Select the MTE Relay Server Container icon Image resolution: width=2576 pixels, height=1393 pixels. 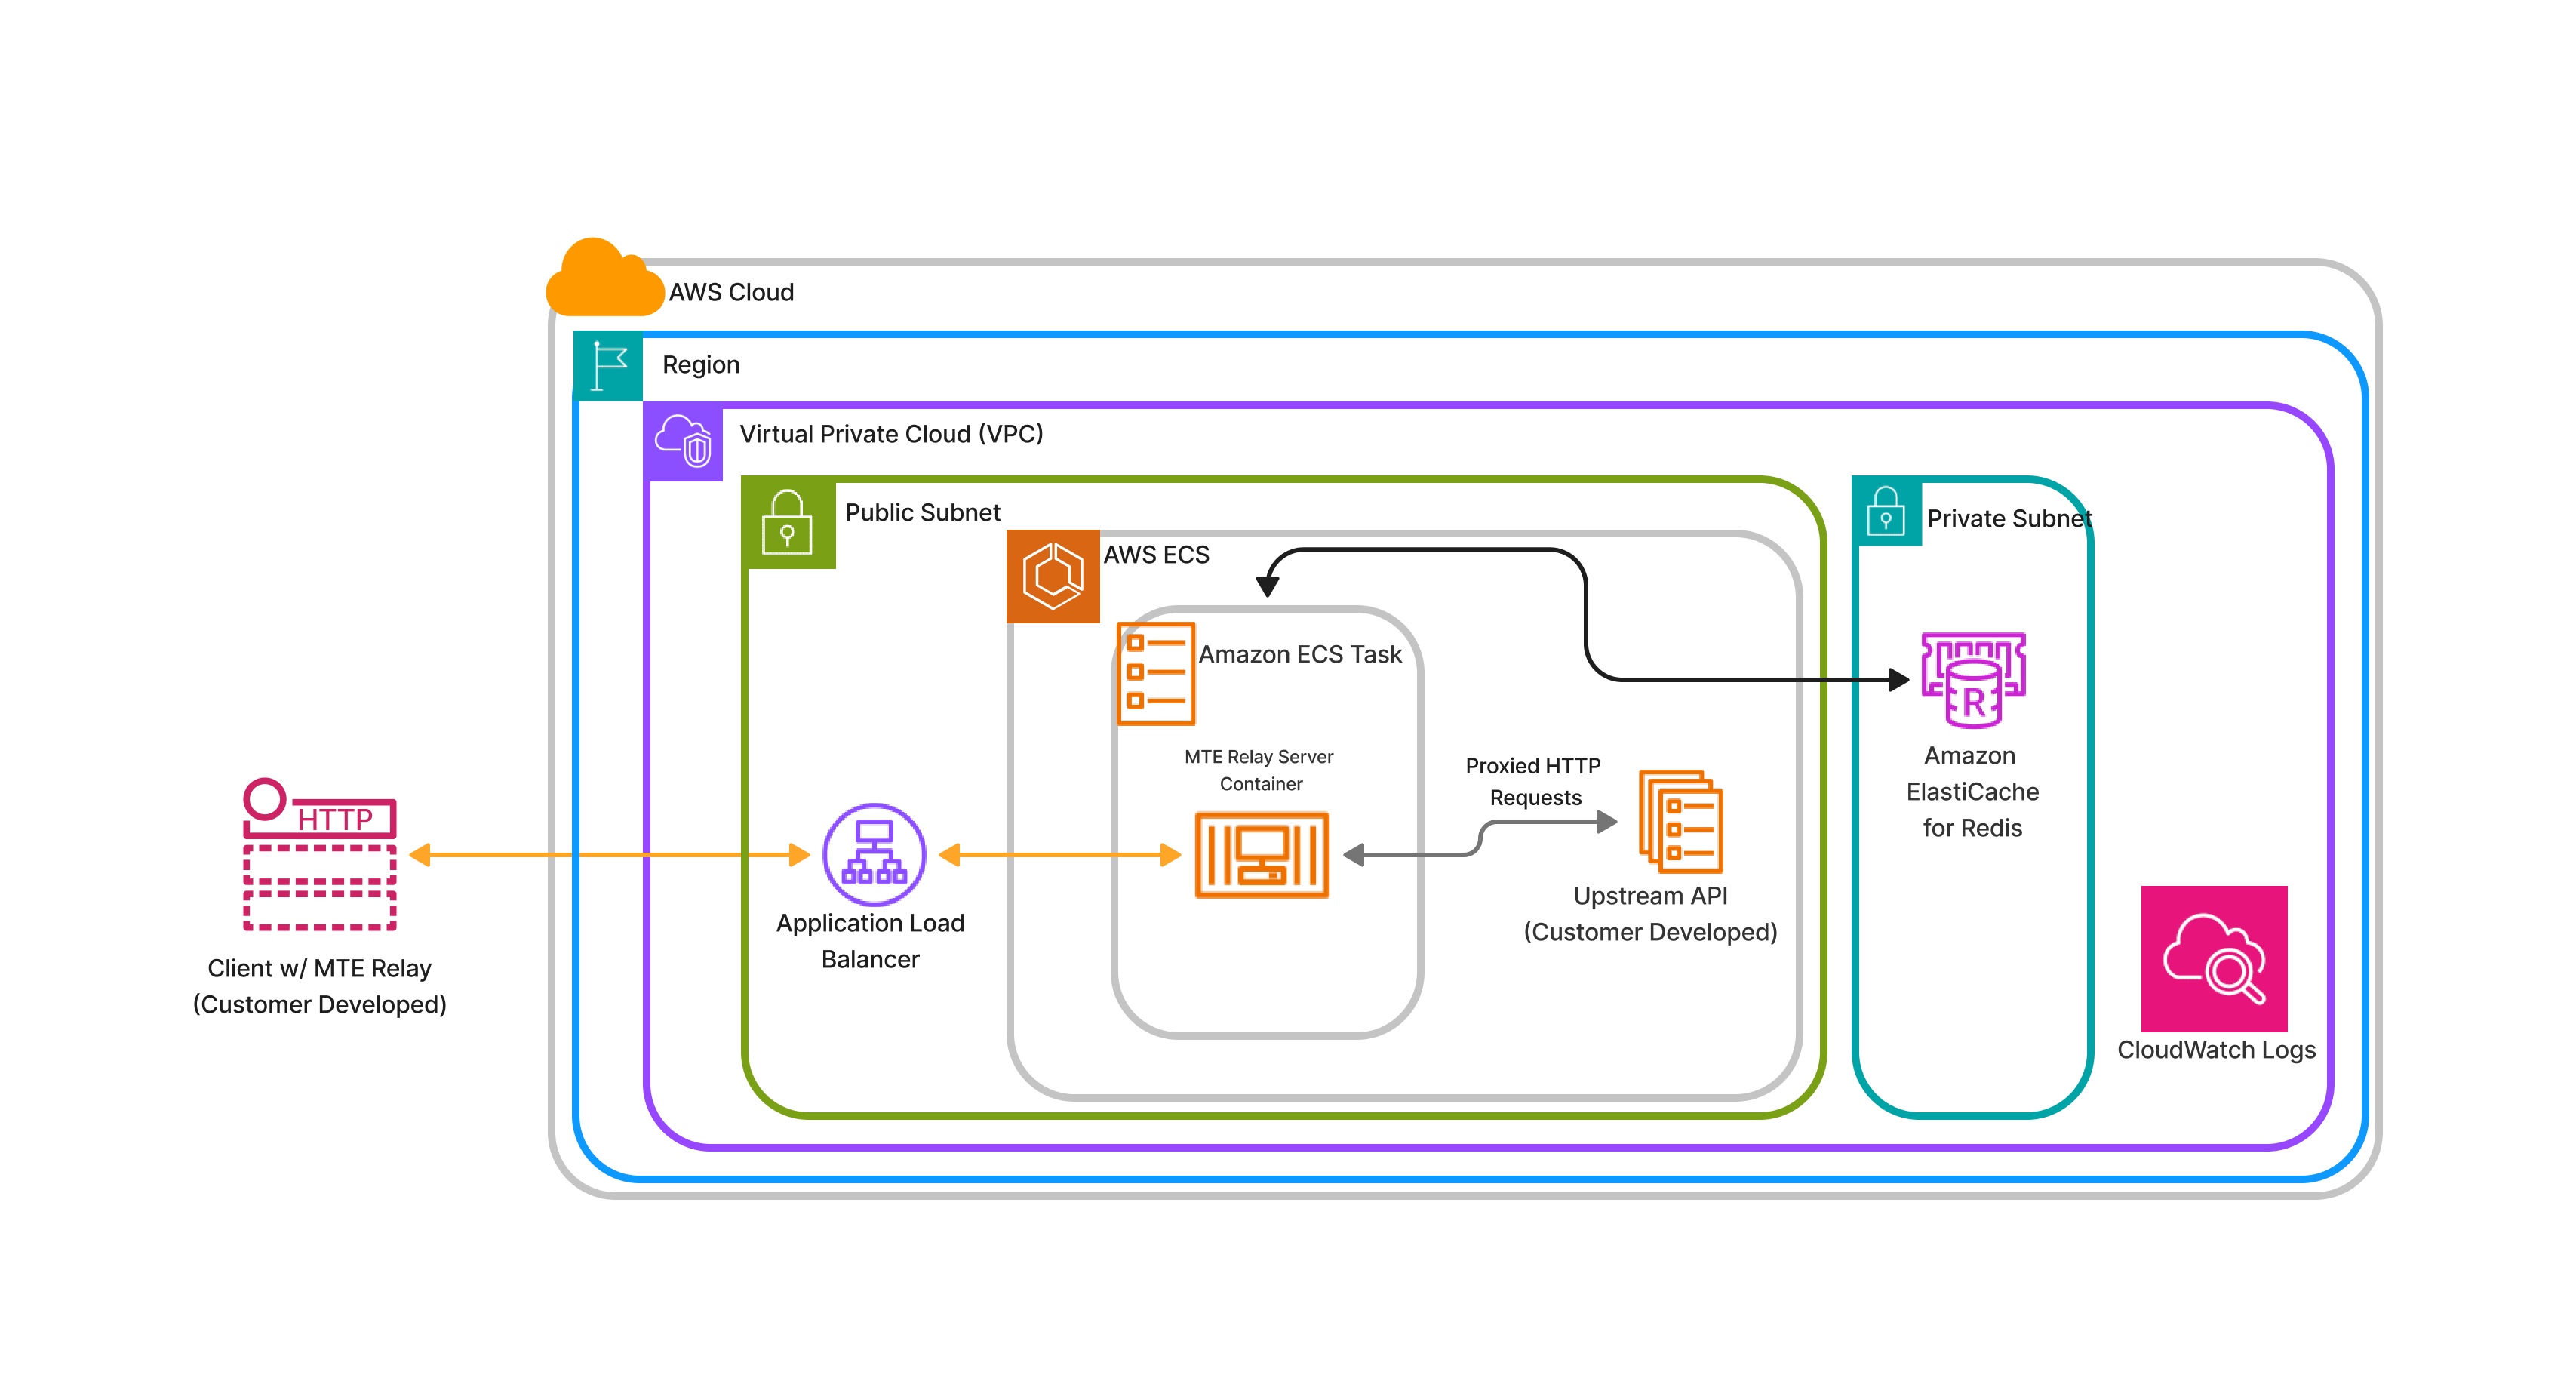(x=1262, y=855)
